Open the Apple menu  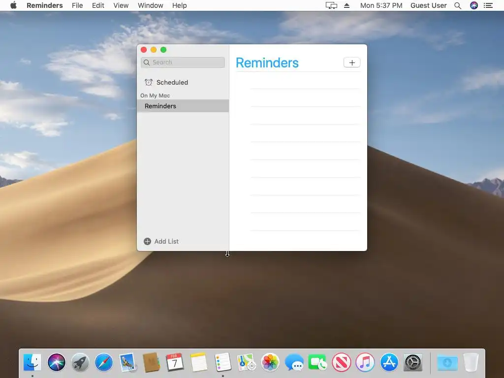[x=13, y=5]
